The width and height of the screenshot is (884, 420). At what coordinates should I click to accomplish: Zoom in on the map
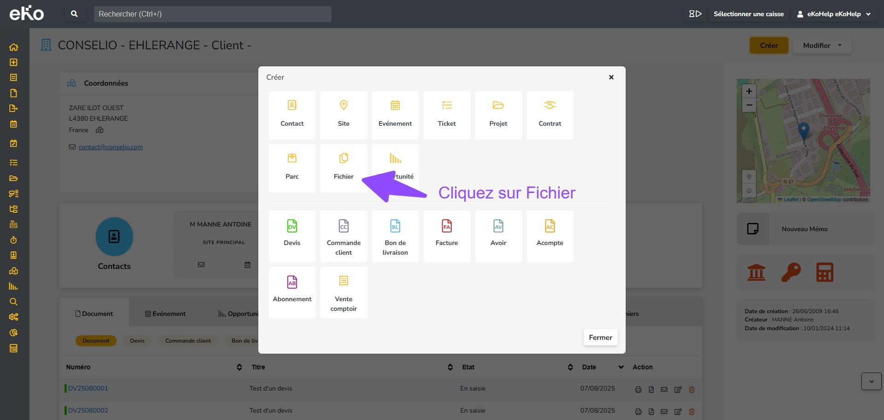click(x=749, y=91)
